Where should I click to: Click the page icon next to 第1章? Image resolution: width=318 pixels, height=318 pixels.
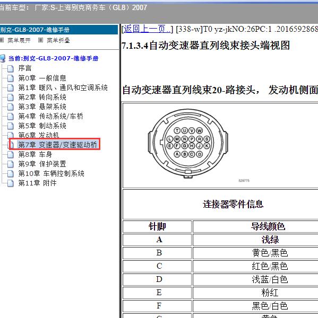tap(11, 88)
